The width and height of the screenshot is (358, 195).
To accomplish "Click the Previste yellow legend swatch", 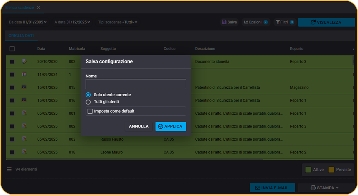I will point(331,170).
